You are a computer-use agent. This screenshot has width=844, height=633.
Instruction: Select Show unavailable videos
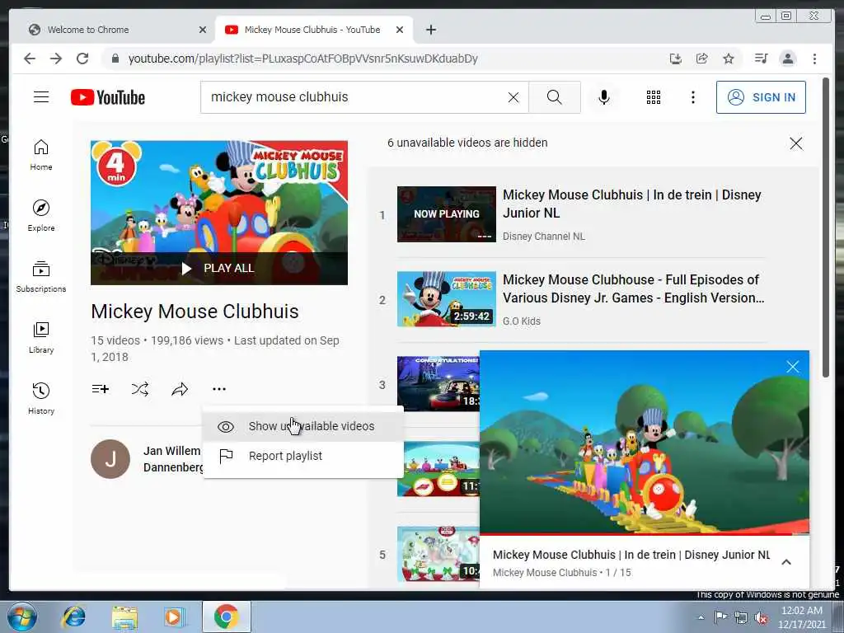[303, 426]
